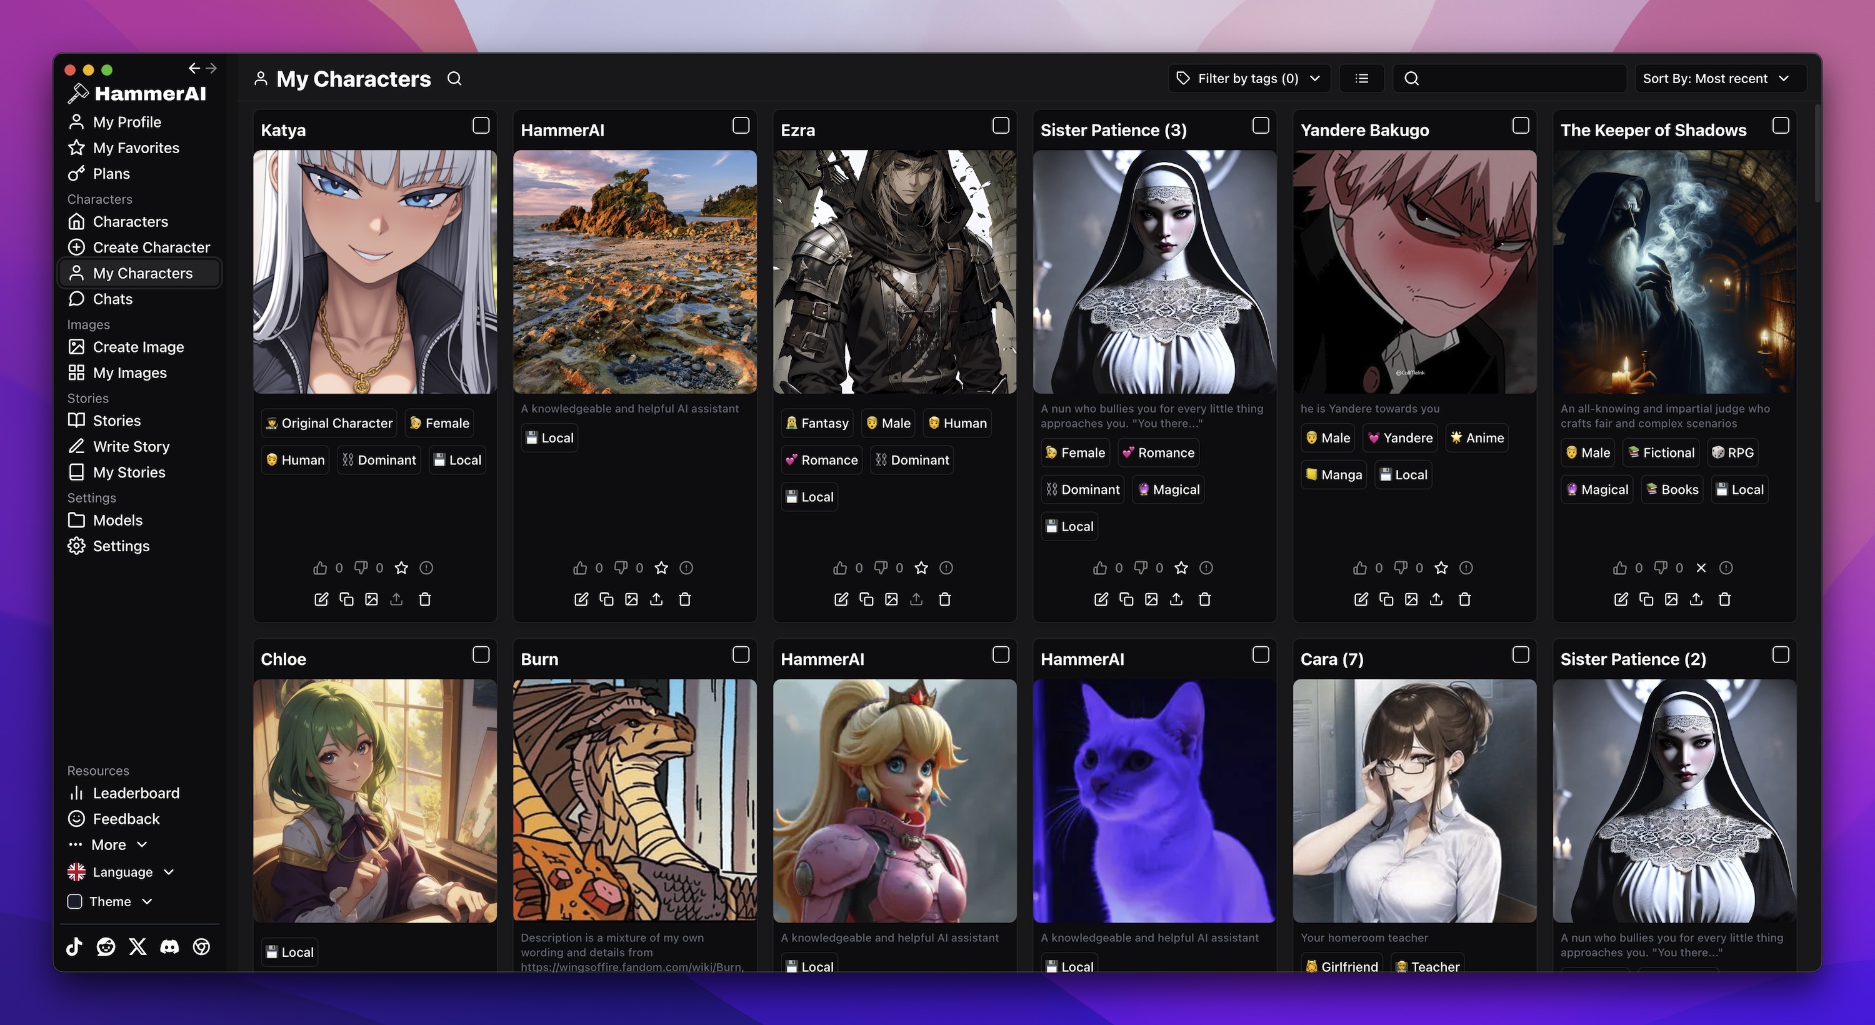
Task: Click the RPG tag on Keeper of Shadows
Action: click(x=1732, y=452)
